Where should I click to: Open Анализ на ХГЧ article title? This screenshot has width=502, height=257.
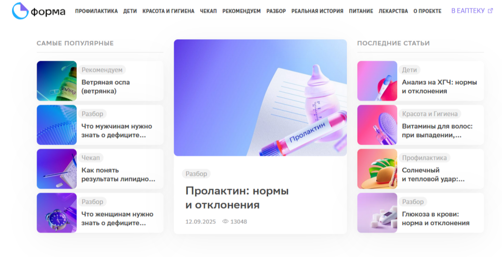[x=440, y=87]
